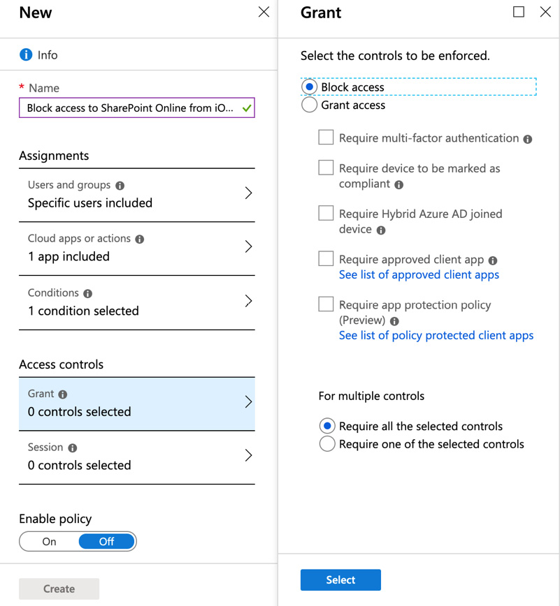Choose Require one of the selected controls
The image size is (560, 606).
click(x=326, y=444)
